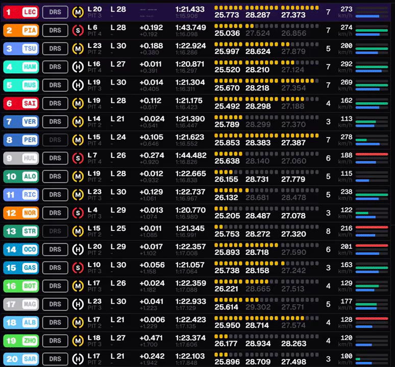Click the DRS indicator for SAR

55,359
